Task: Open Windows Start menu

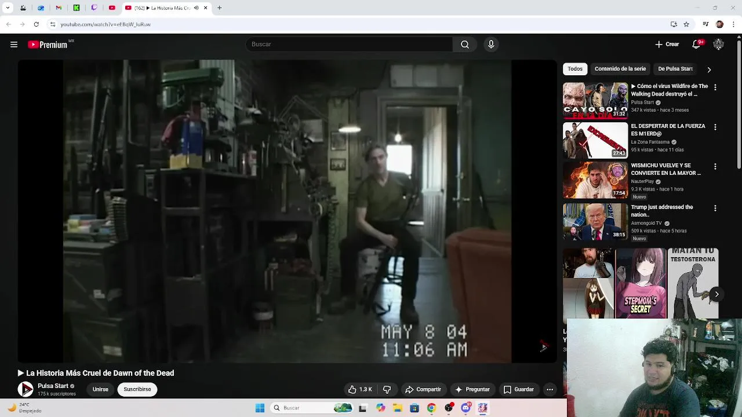Action: [x=260, y=408]
